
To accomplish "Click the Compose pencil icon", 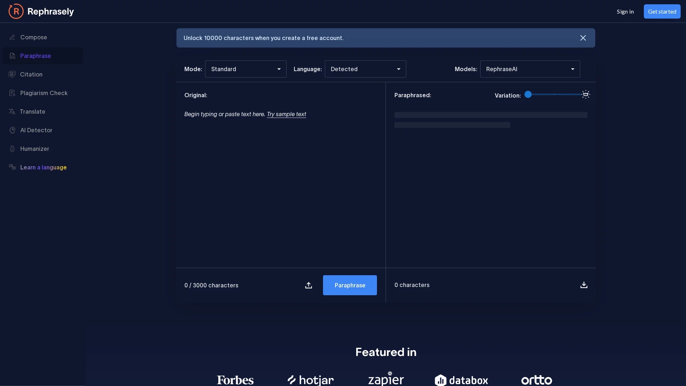I will coord(12,37).
